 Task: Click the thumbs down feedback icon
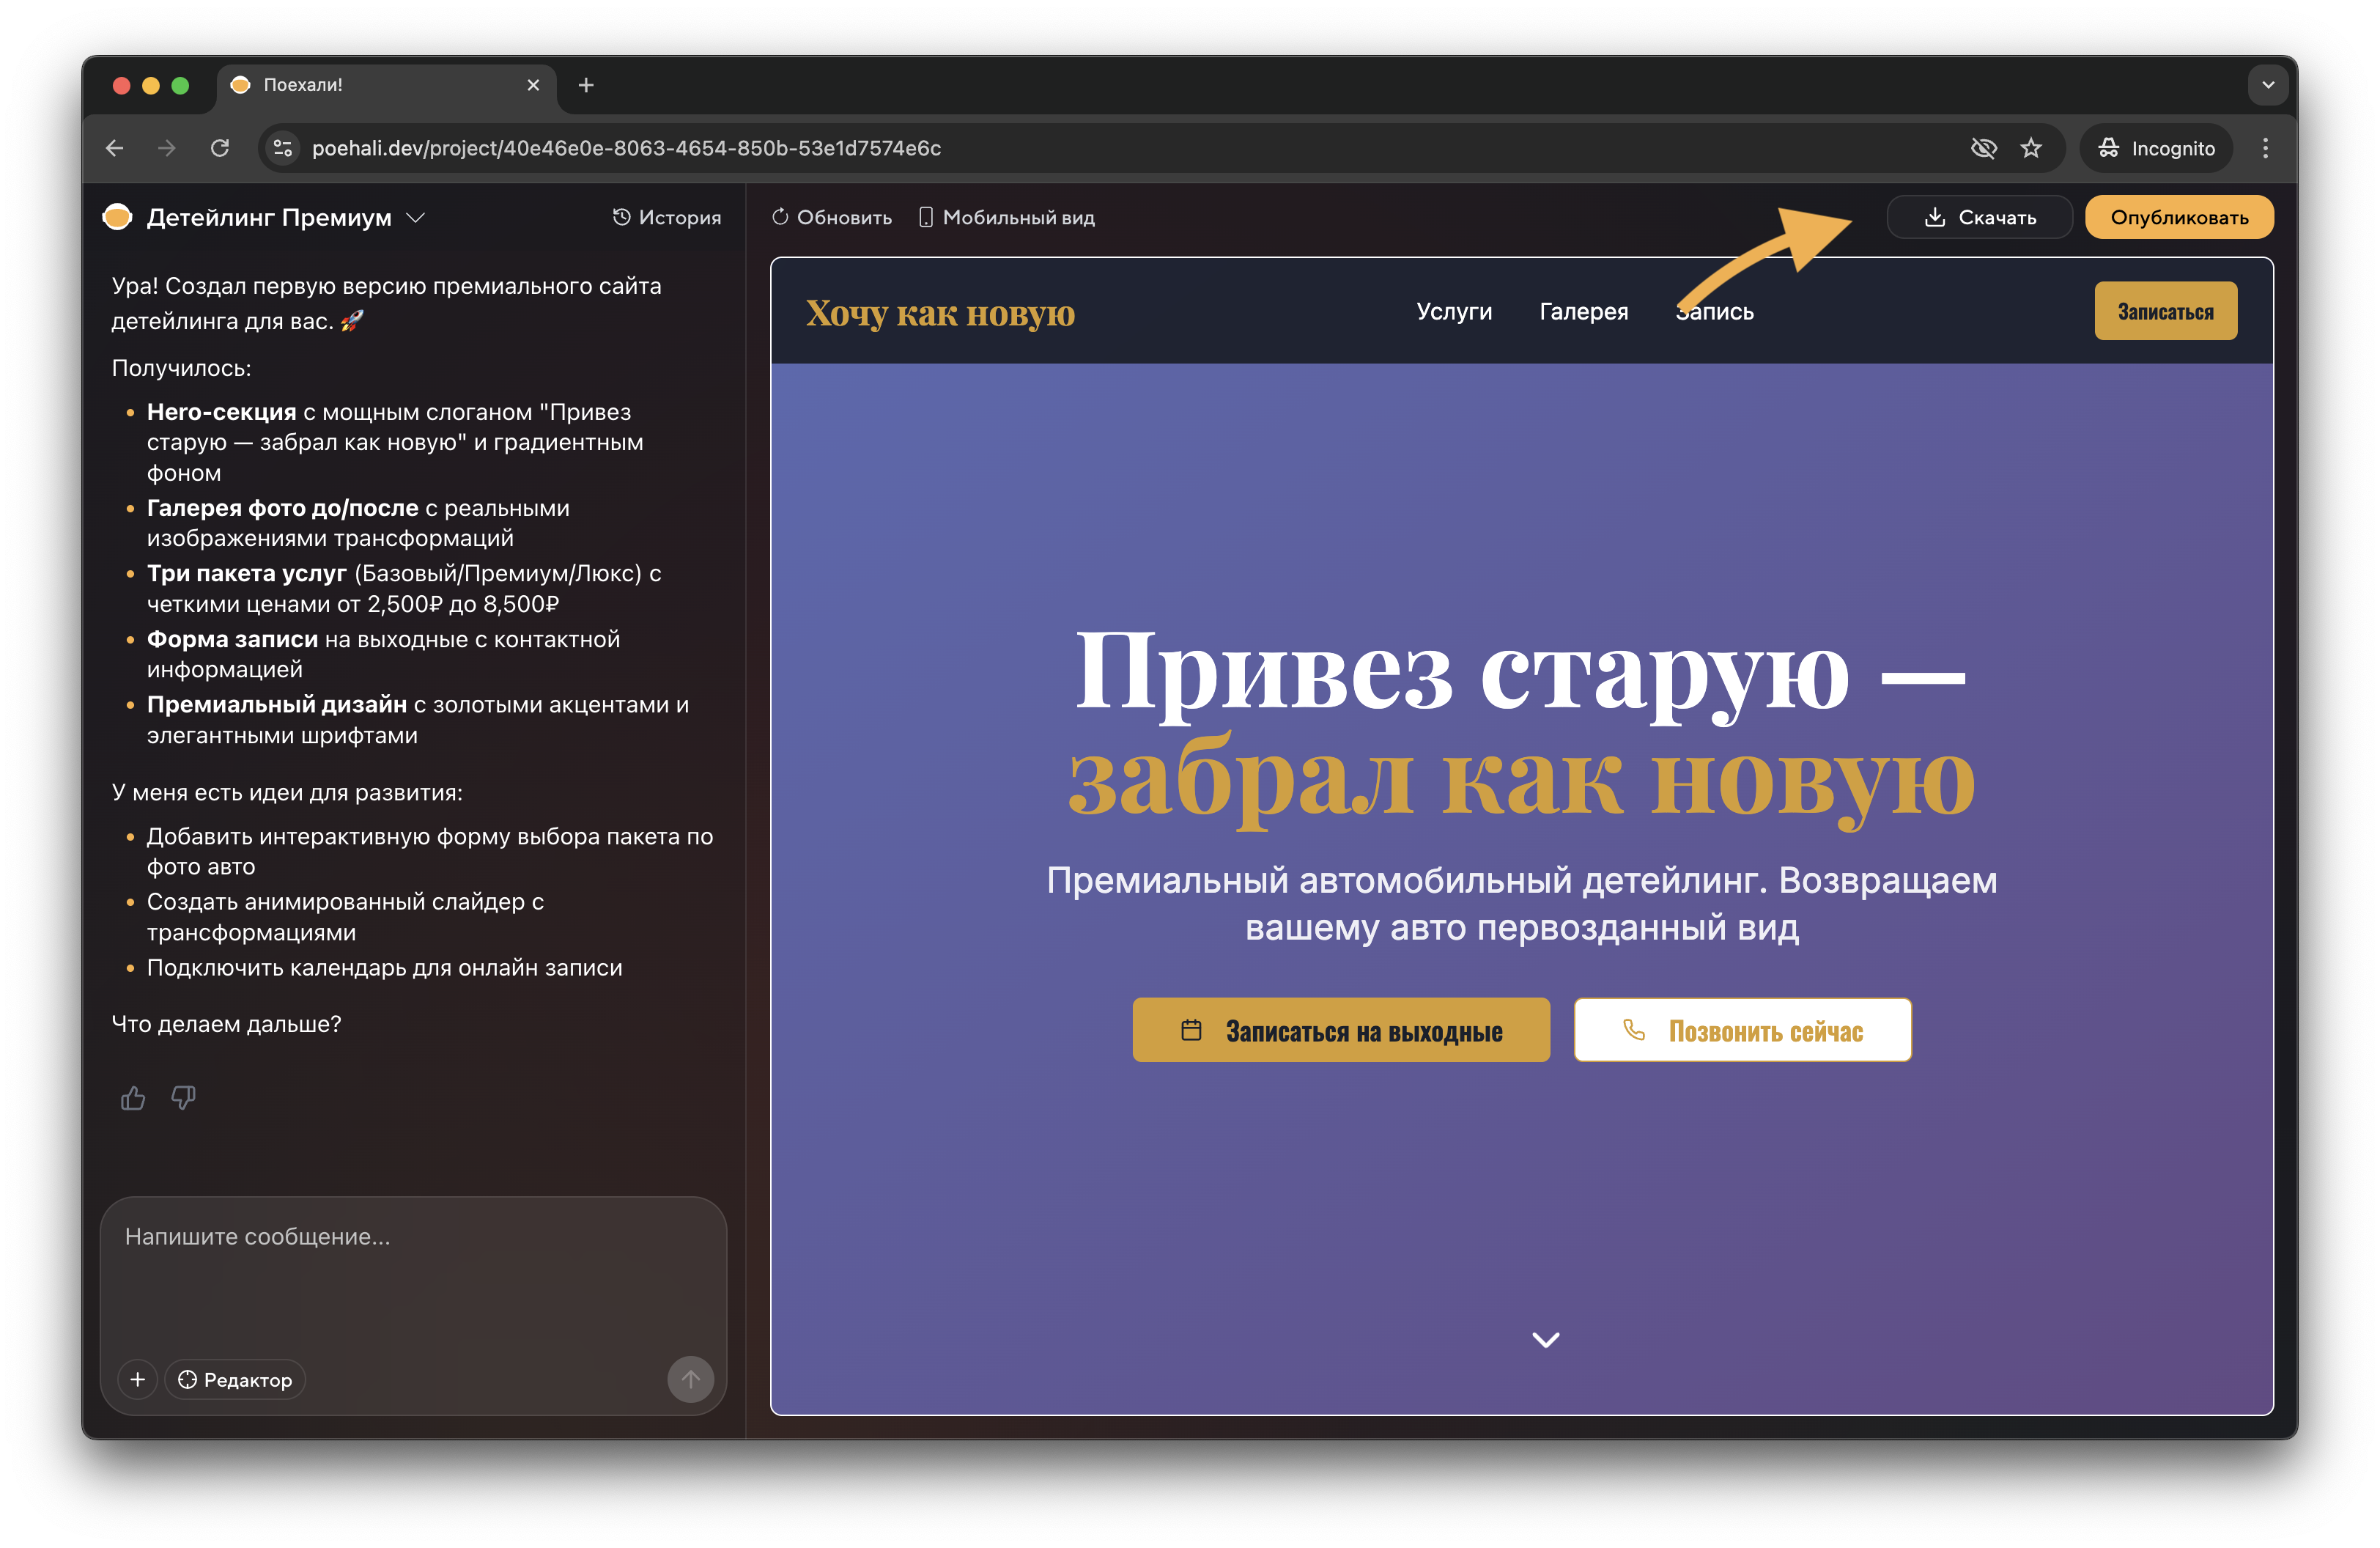tap(183, 1098)
